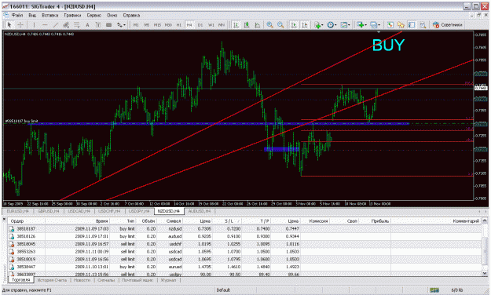This screenshot has height=295, width=491.
Task: Switch to the AUDUSD,H4 chart tab
Action: [x=200, y=211]
